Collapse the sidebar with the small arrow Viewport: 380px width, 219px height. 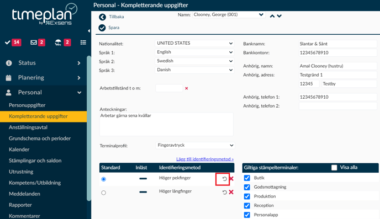89,31
